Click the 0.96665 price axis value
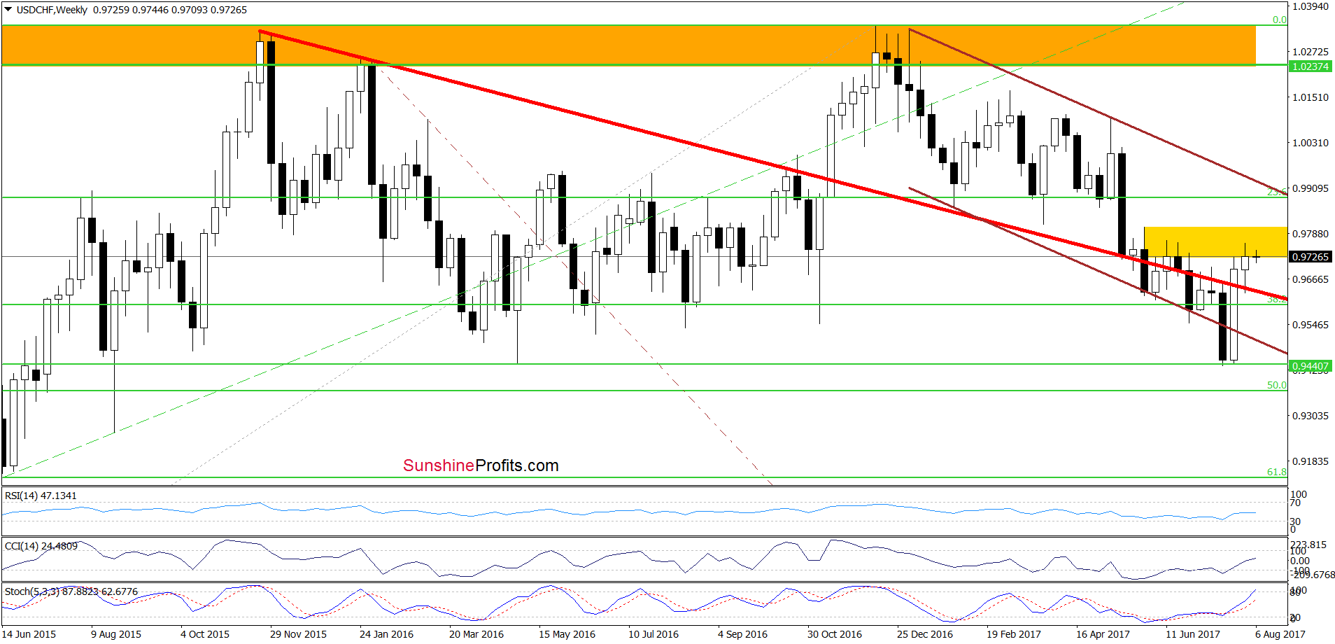The image size is (1335, 644). point(1310,279)
